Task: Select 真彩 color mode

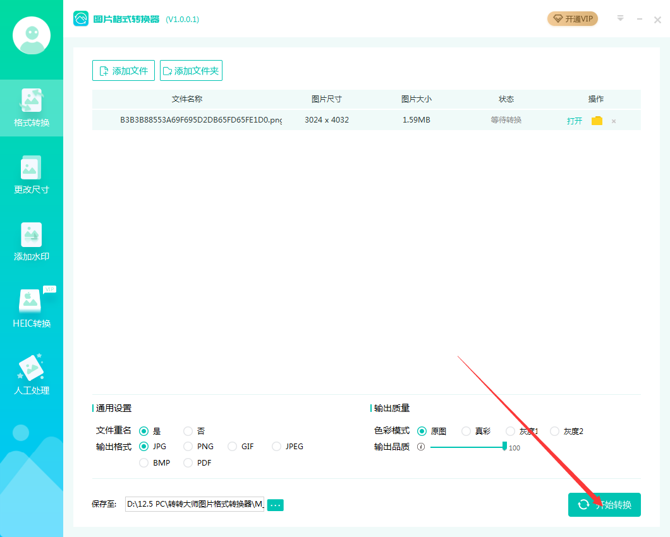Action: [x=466, y=431]
